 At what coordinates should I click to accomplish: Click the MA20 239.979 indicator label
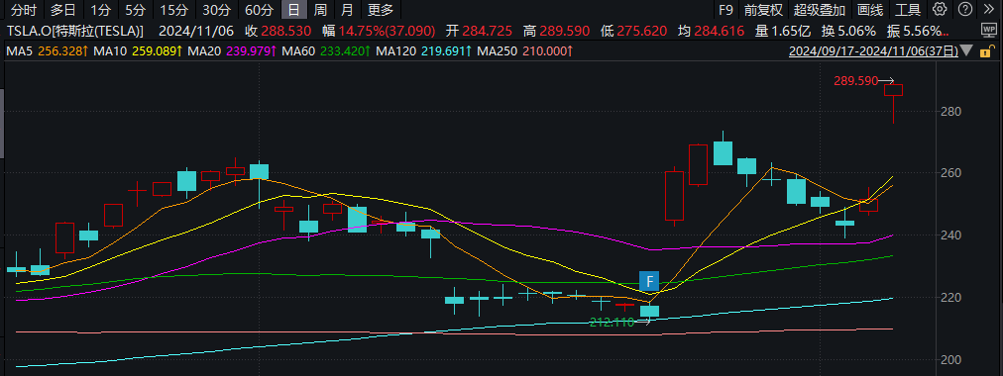[x=232, y=51]
